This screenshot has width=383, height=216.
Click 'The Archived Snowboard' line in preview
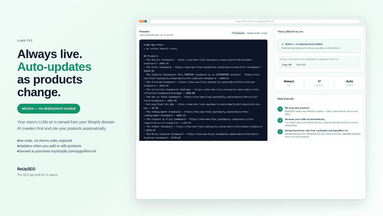click(199, 84)
